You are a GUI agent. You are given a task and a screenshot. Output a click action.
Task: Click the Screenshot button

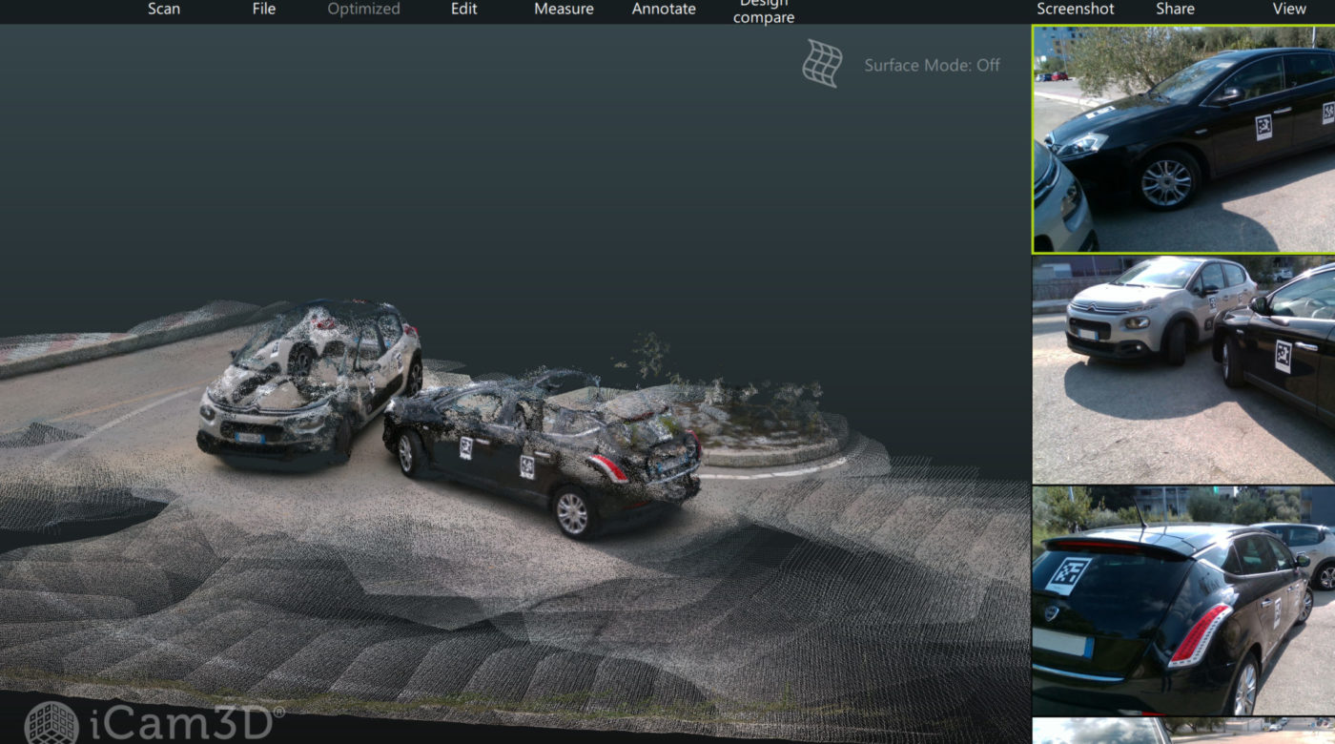[x=1076, y=9]
